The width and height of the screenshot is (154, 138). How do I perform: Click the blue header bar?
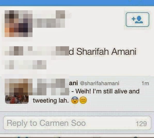tap(77, 3)
